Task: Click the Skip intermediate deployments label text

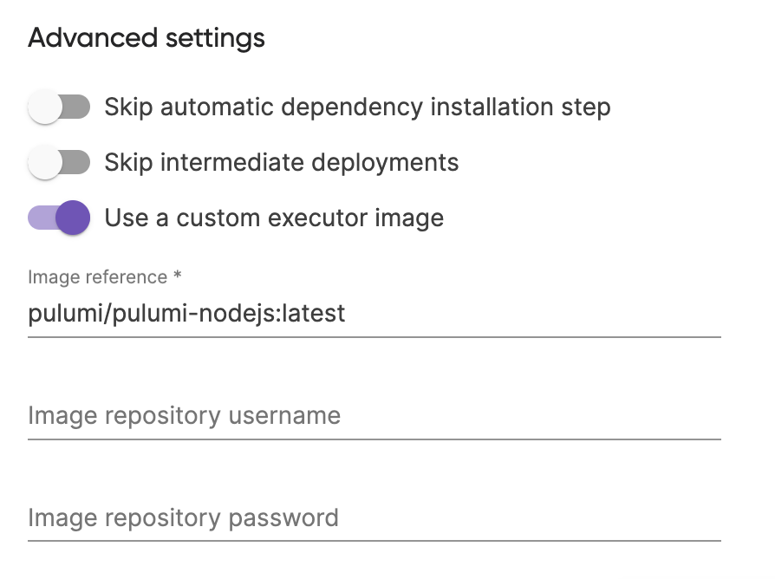Action: tap(282, 162)
